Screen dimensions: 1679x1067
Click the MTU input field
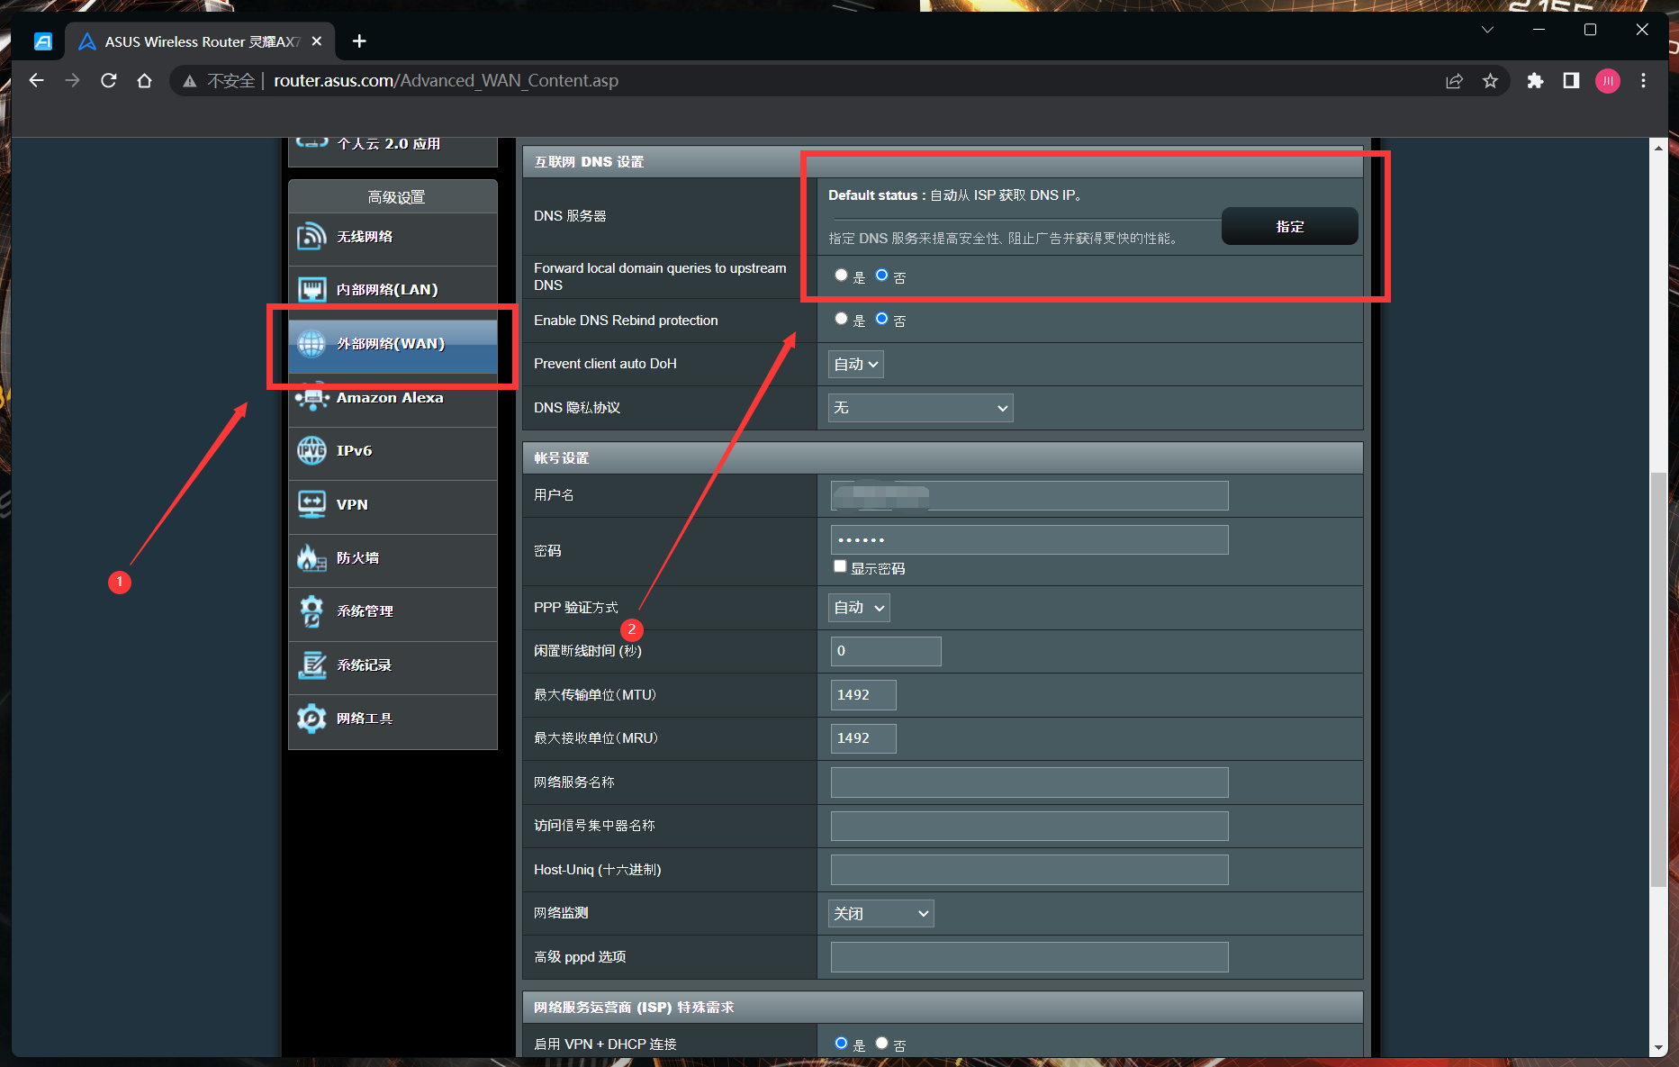(862, 695)
